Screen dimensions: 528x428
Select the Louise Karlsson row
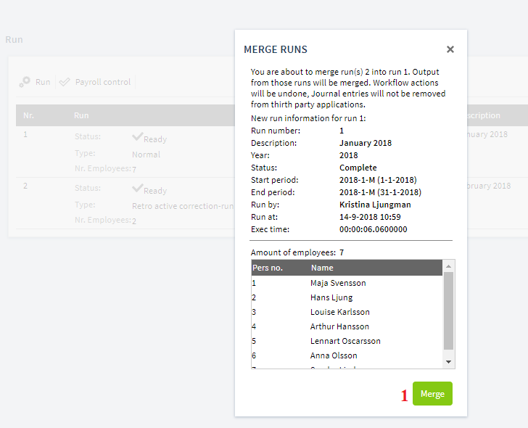(347, 312)
